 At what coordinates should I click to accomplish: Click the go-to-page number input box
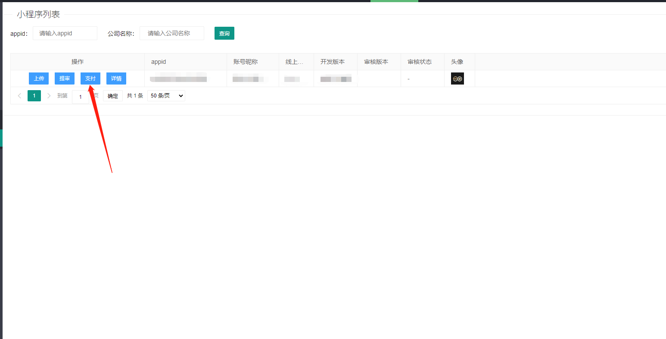click(x=81, y=97)
